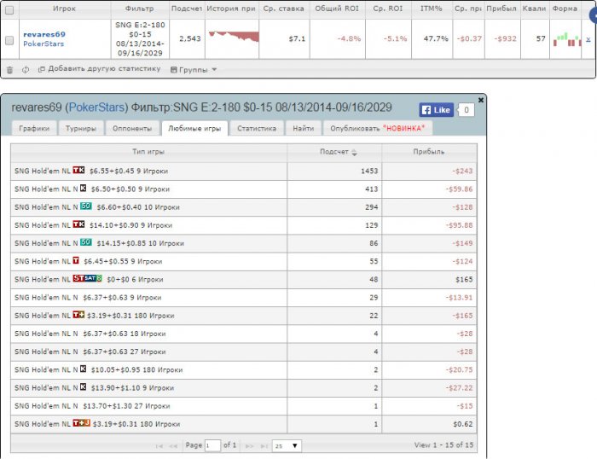This screenshot has height=459, width=597.
Task: Click the ST SAT badge in $0+$0 row
Action: click(88, 278)
